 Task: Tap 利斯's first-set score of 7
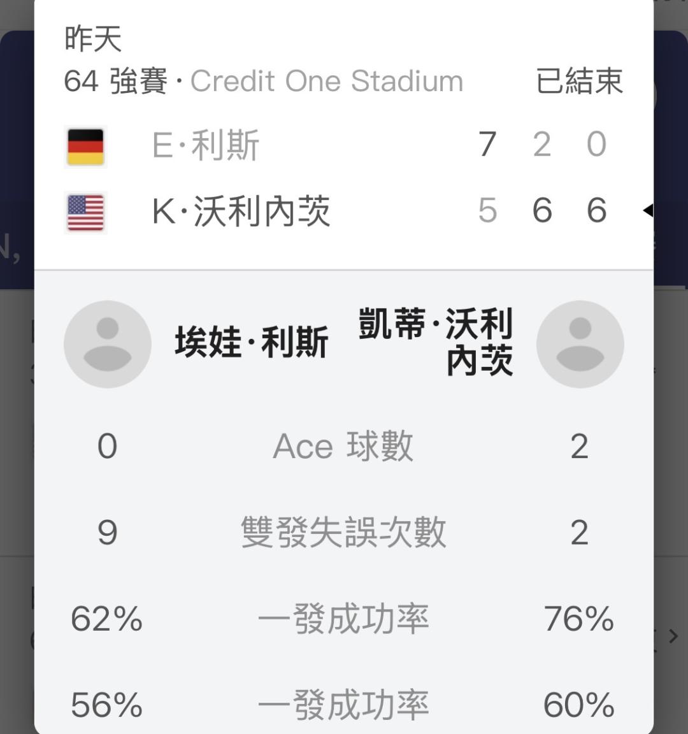click(487, 145)
